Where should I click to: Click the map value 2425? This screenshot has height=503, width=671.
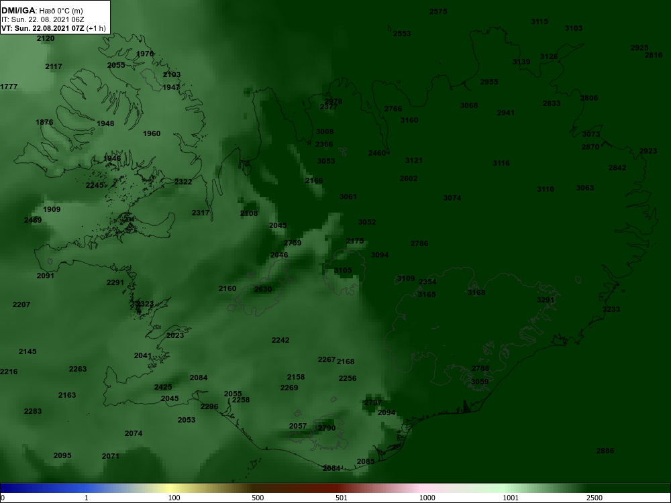pos(163,387)
